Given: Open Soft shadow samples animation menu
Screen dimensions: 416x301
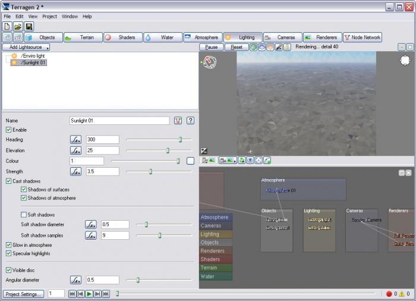Looking at the screenshot, I should click(91, 236).
